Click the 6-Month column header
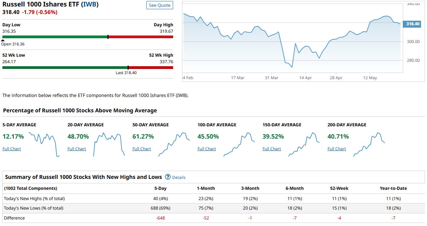Screen dimensions: 427x226 [x=295, y=188]
